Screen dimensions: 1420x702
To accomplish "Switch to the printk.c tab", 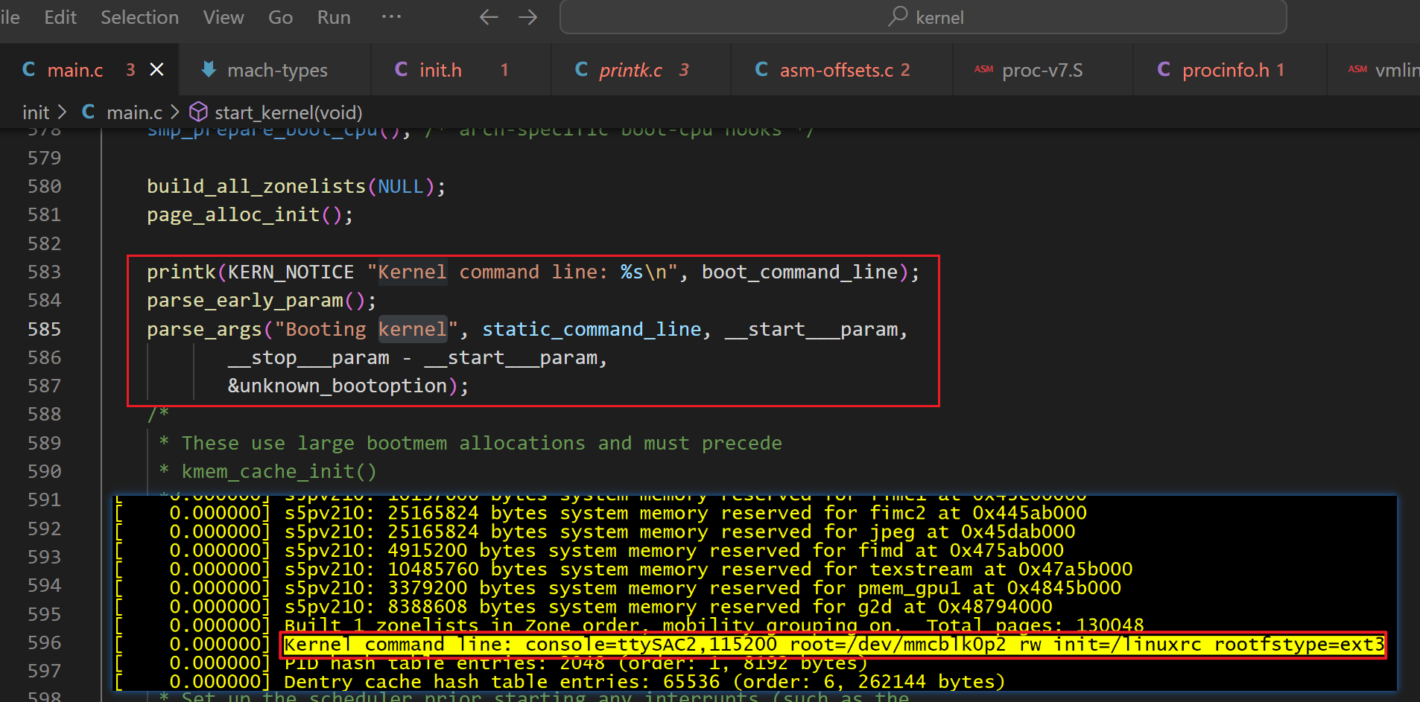I will click(x=641, y=70).
